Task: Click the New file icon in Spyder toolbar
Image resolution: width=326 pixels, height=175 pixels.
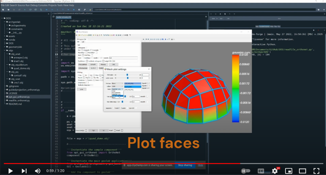Action: coord(3,9)
